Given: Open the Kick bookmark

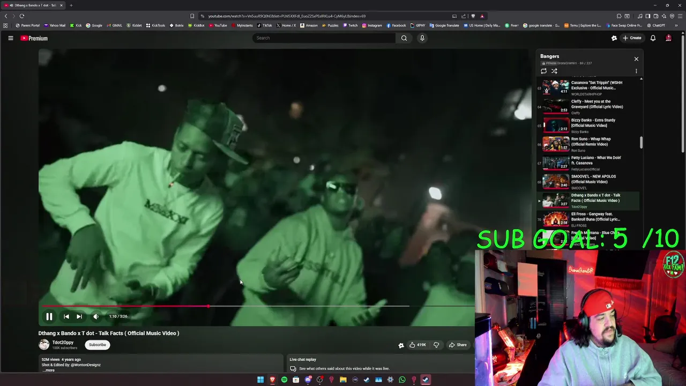Looking at the screenshot, I should point(76,25).
